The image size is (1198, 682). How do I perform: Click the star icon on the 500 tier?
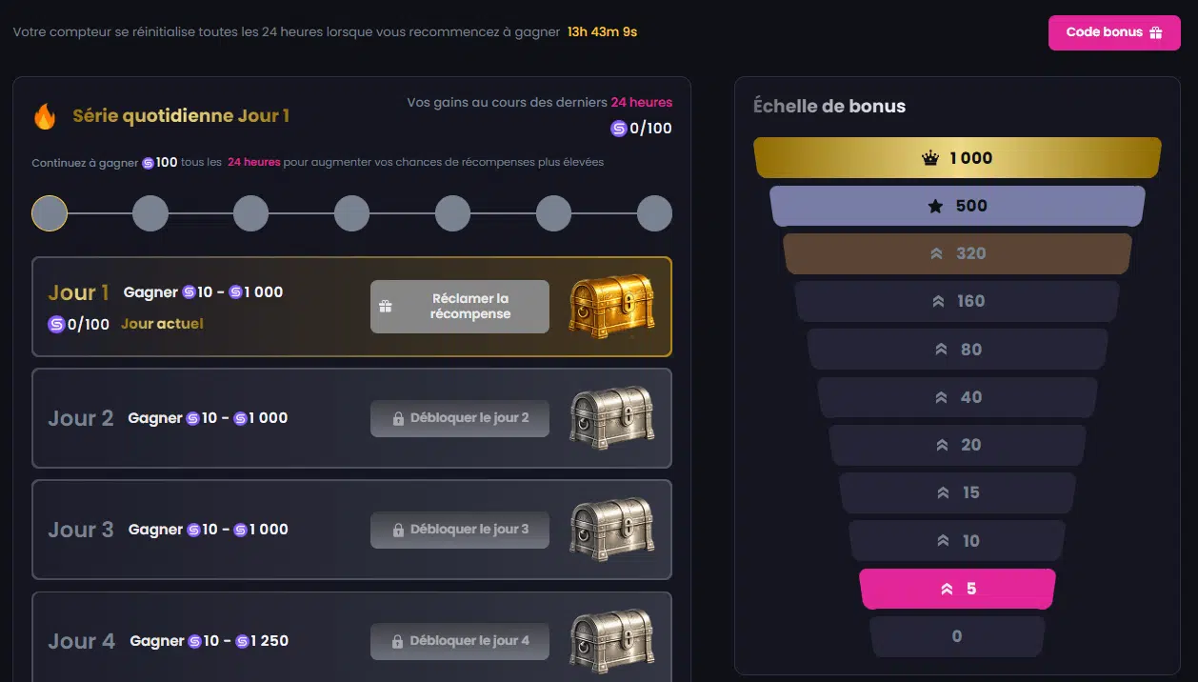(x=935, y=206)
